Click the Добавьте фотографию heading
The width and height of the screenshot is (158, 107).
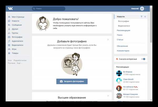coord(72,41)
